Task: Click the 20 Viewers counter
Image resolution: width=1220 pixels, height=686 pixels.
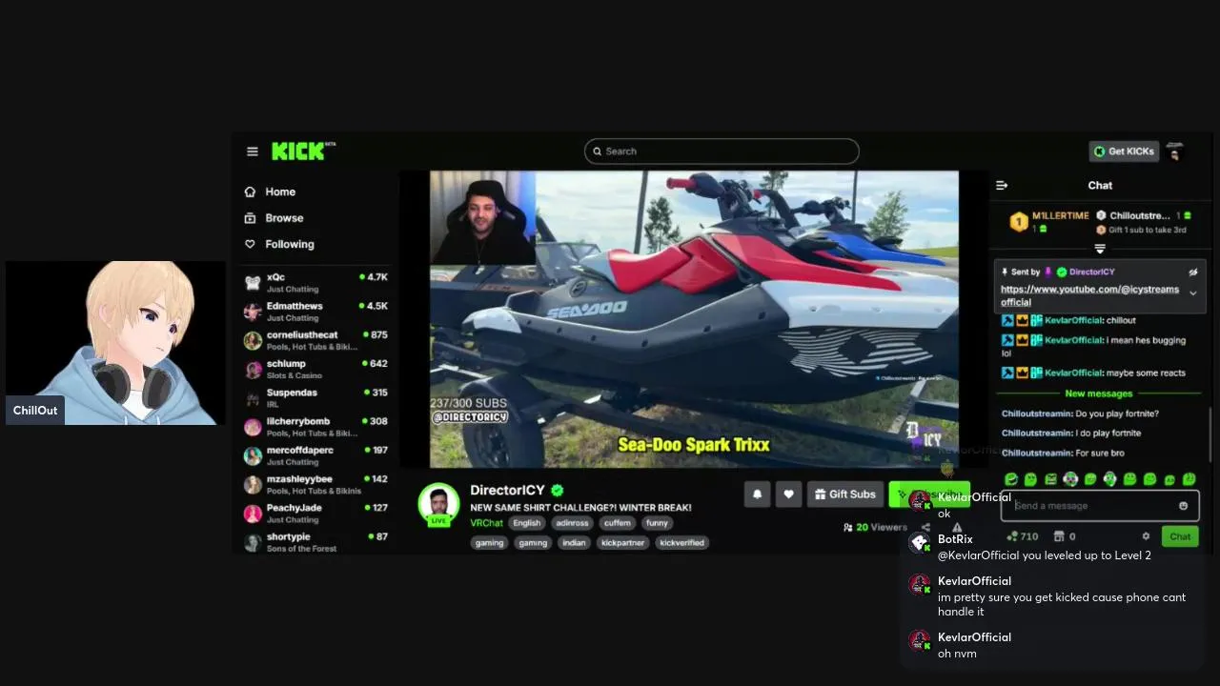Action: pos(875,527)
